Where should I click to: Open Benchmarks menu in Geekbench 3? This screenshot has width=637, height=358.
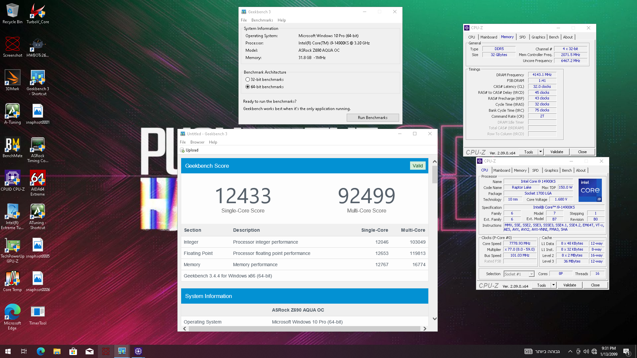click(x=262, y=20)
